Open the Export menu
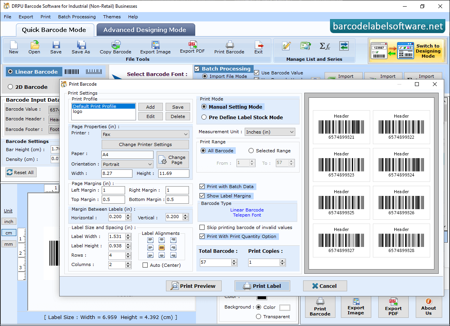Screen dimensions: 450x326 [x=26, y=17]
